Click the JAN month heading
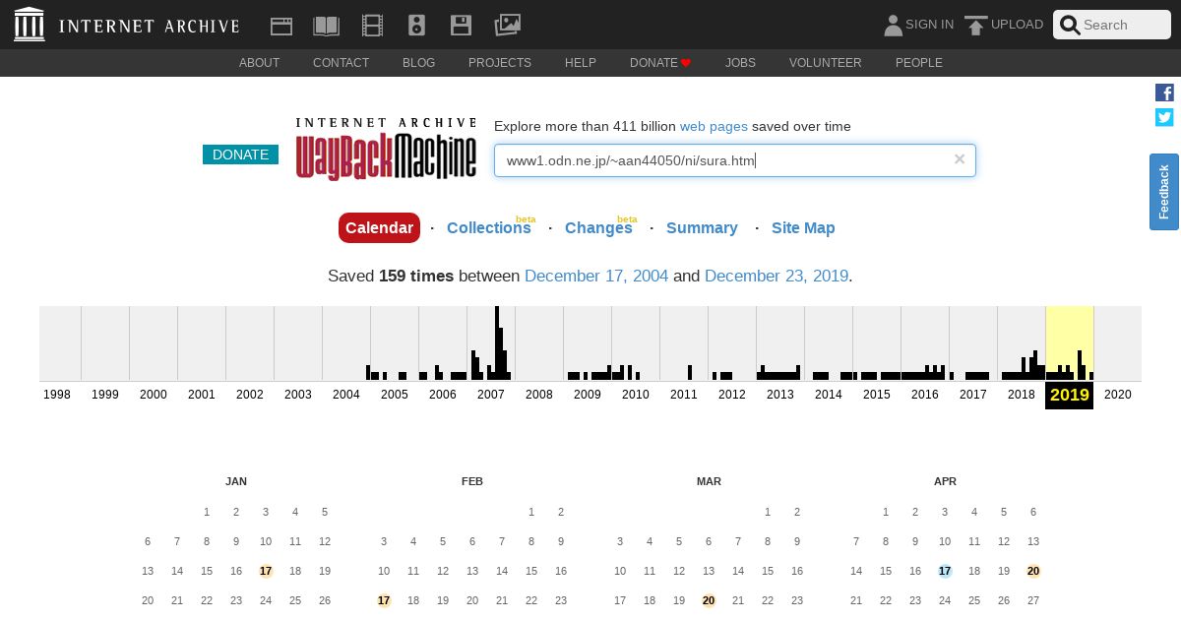The image size is (1181, 620). (236, 481)
